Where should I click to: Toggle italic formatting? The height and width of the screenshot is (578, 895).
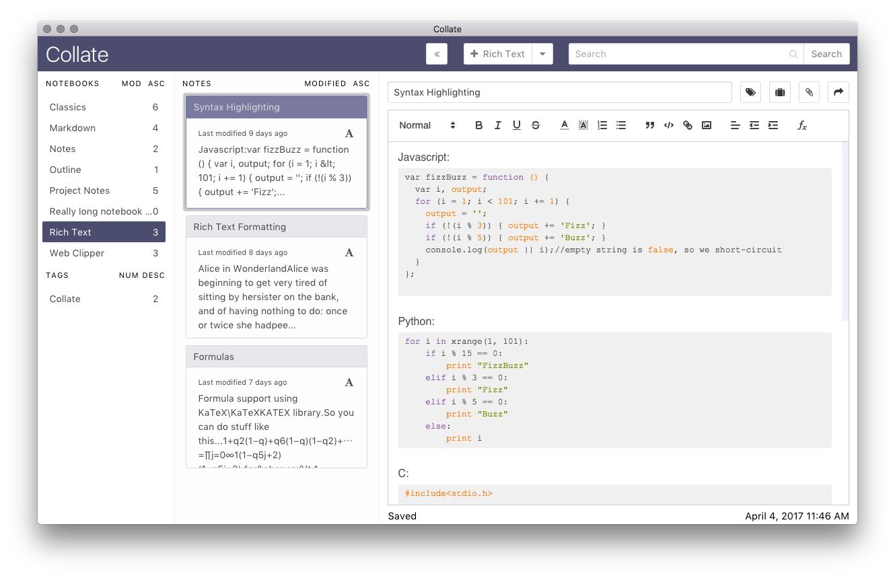tap(497, 125)
